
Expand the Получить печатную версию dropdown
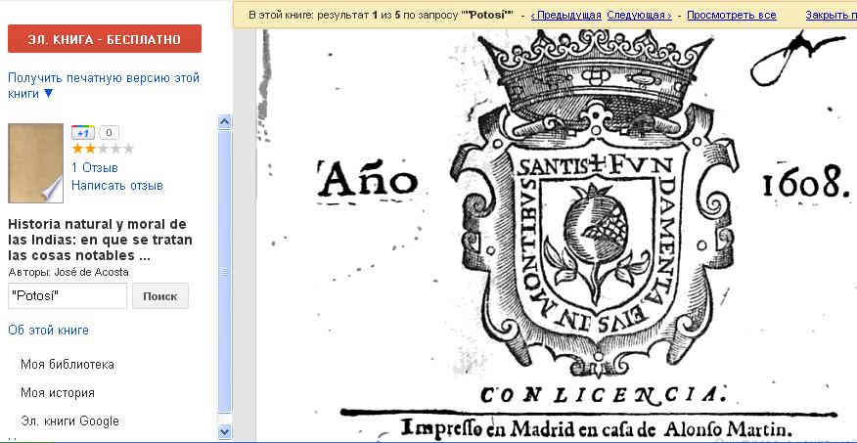coord(48,94)
